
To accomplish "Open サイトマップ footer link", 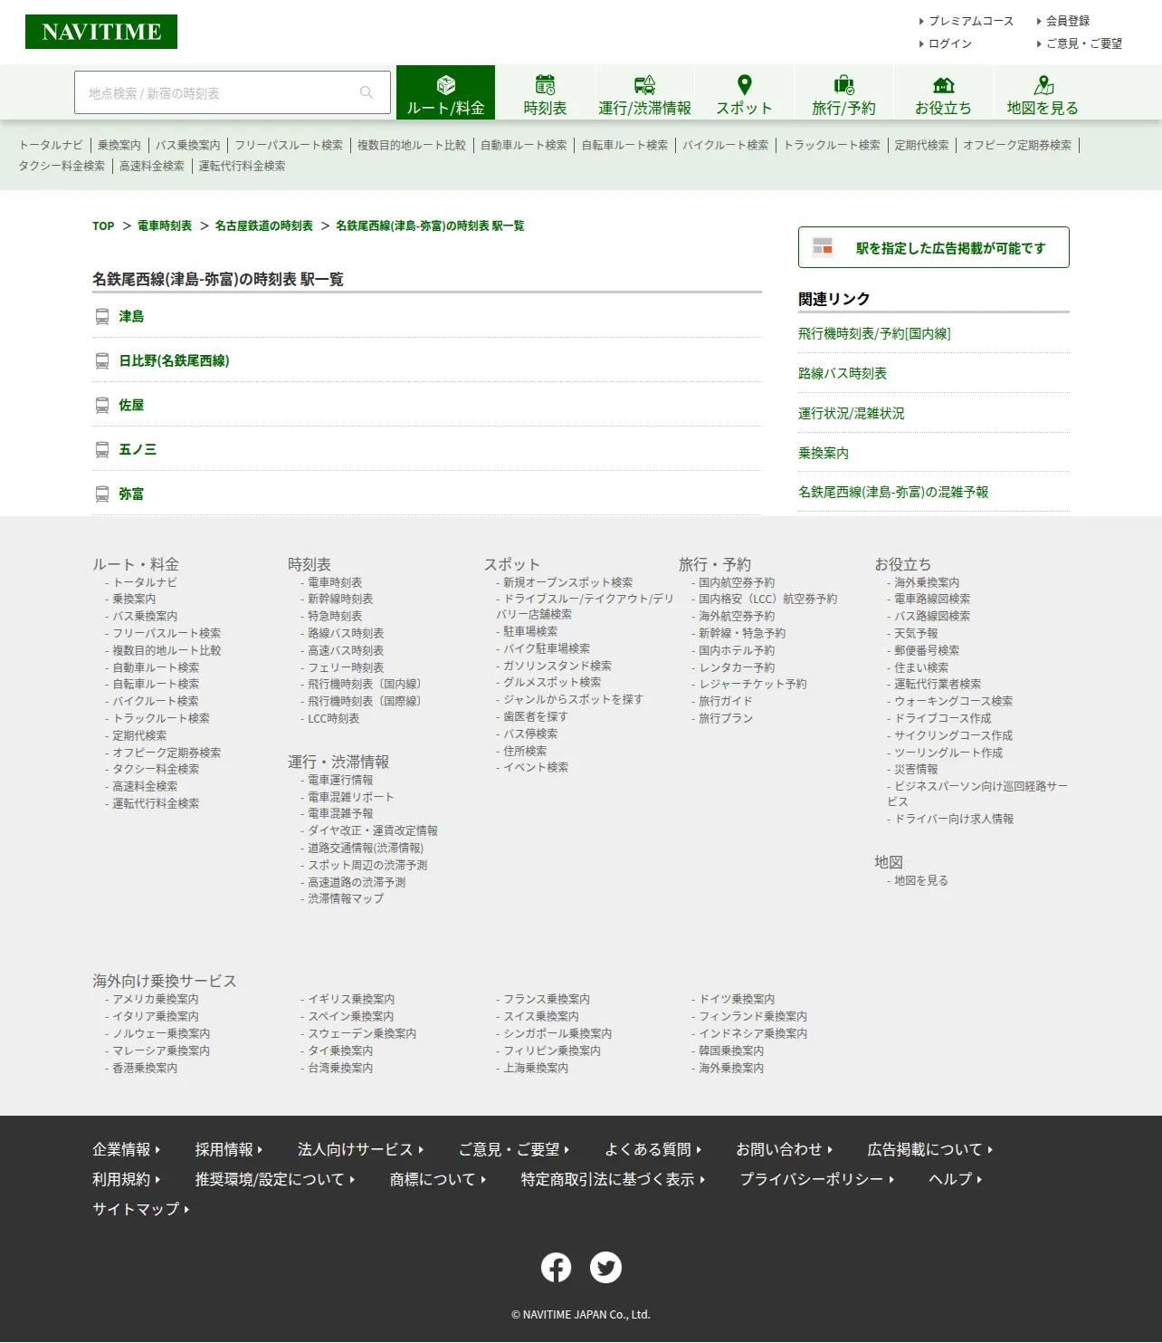I will click(x=141, y=1209).
